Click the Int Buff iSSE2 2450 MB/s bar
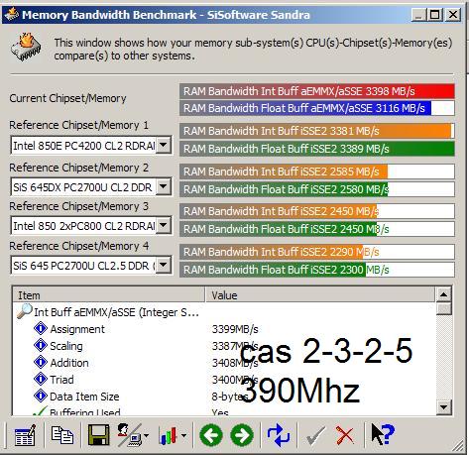 [317, 211]
